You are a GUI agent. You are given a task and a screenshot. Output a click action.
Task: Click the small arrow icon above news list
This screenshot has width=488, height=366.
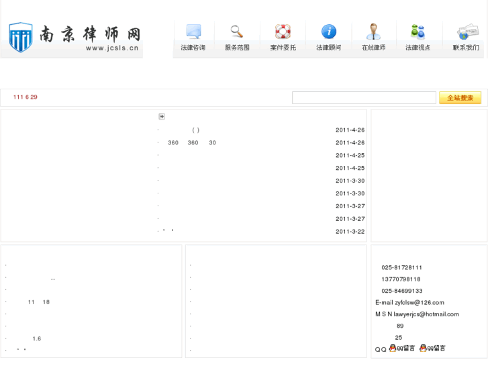click(162, 116)
